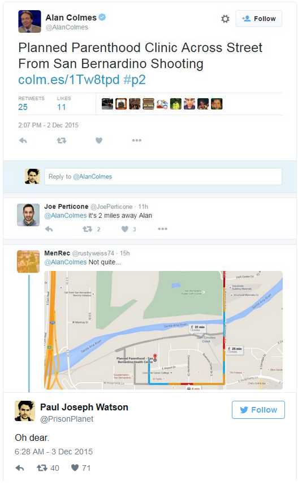The width and height of the screenshot is (298, 486).
Task: Open the map image in MenRec's tweet
Action: click(x=163, y=330)
